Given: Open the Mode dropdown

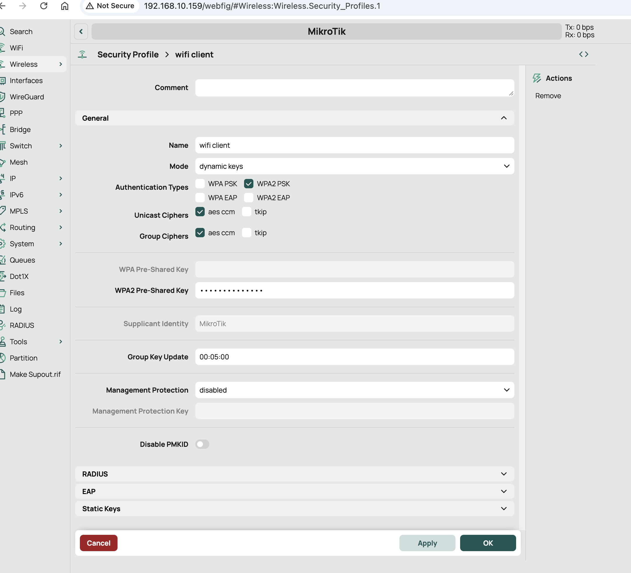Looking at the screenshot, I should tap(354, 166).
